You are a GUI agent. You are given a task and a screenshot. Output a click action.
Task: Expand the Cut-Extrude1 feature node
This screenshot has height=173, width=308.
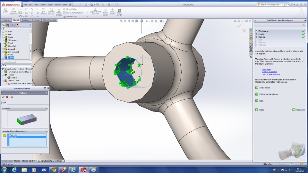[x=3, y=52]
